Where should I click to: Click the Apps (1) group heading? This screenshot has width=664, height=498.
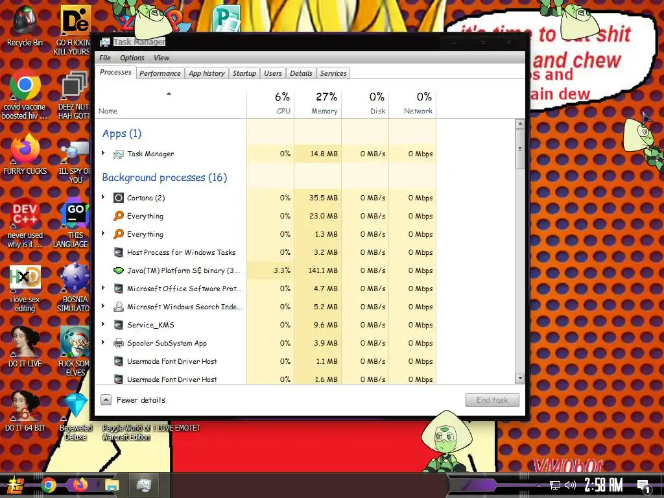click(121, 134)
